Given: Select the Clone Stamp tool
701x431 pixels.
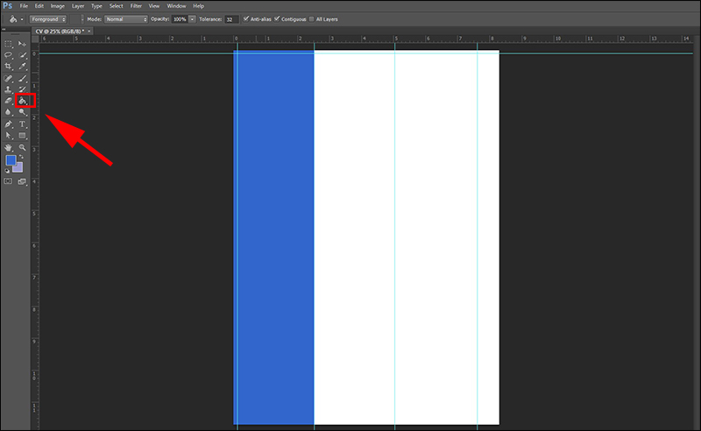Looking at the screenshot, I should (x=8, y=89).
